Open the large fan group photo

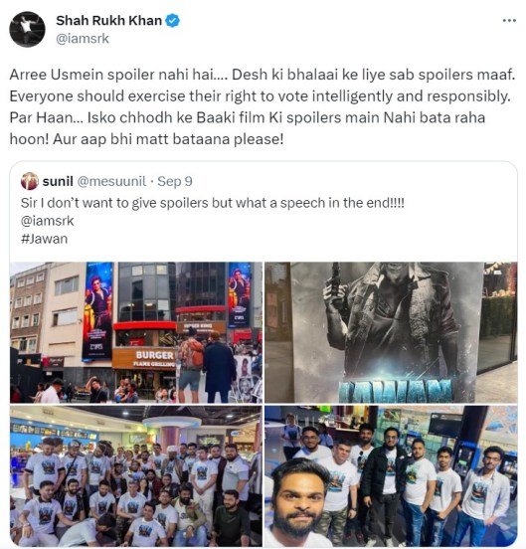136,475
